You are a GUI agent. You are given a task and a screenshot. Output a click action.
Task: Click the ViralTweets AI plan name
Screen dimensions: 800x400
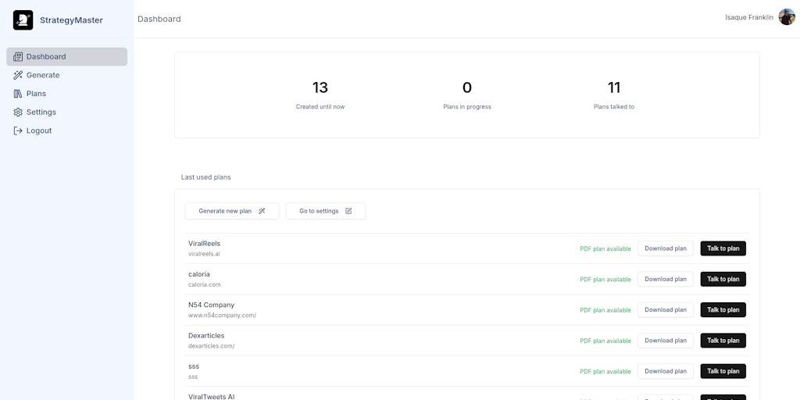pyautogui.click(x=211, y=396)
